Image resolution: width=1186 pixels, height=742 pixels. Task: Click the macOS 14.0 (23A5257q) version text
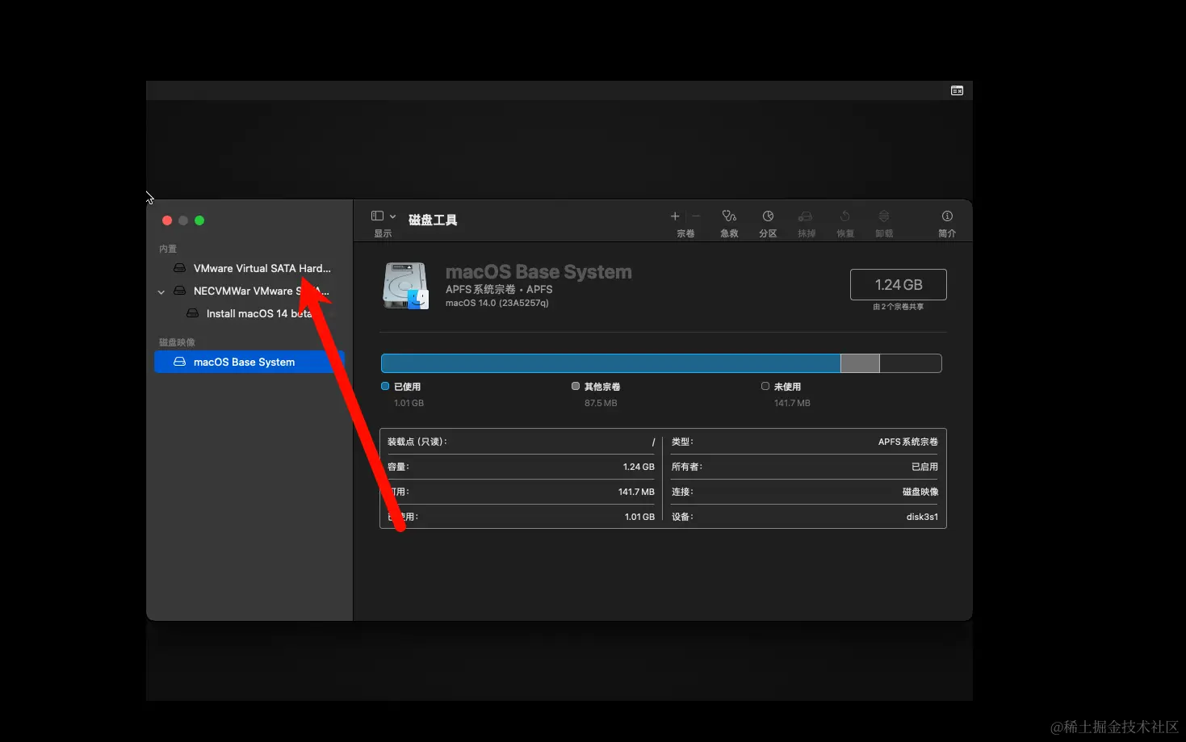coord(497,303)
